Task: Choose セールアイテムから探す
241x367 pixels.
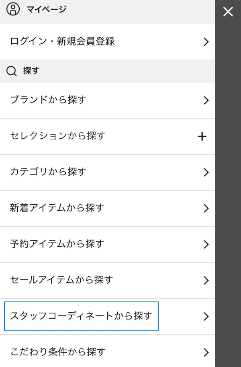Action: click(x=61, y=280)
